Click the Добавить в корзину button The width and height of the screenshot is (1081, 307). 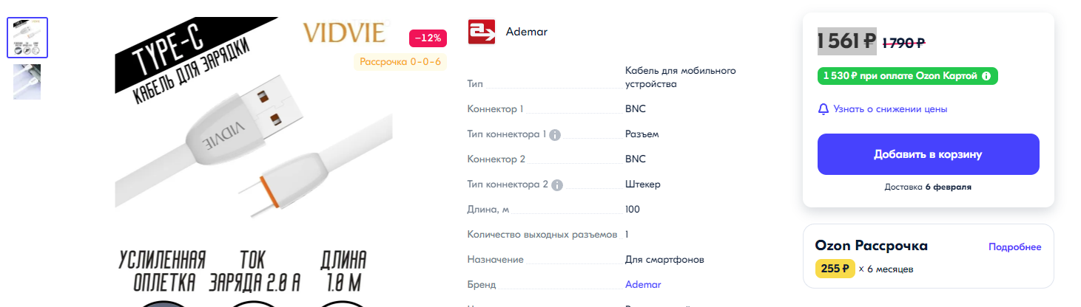pyautogui.click(x=928, y=154)
